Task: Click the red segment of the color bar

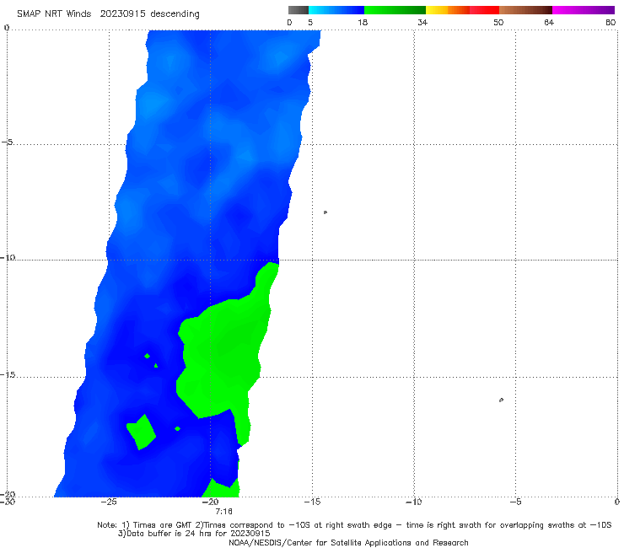Action: coord(484,10)
